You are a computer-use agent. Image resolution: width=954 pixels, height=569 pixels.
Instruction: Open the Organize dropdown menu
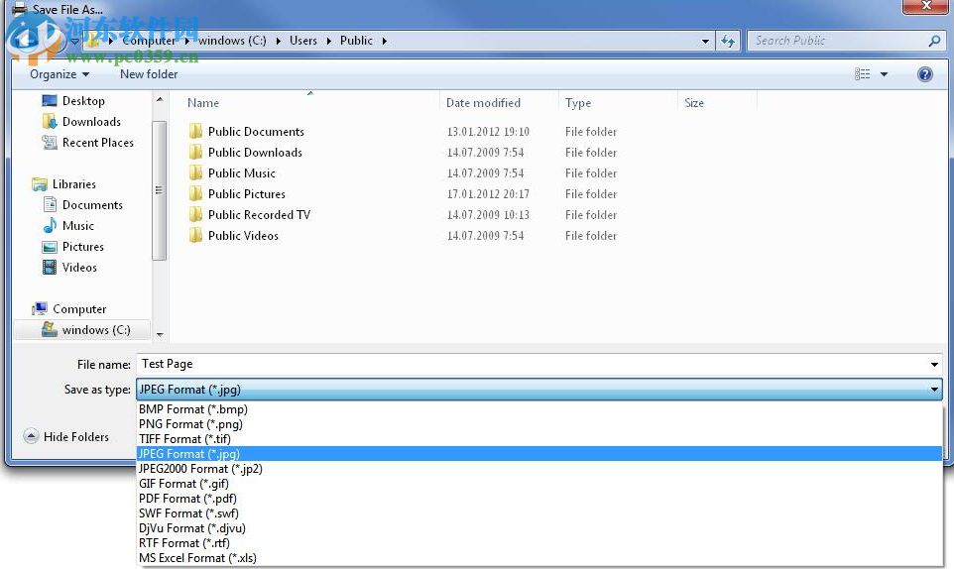(60, 74)
